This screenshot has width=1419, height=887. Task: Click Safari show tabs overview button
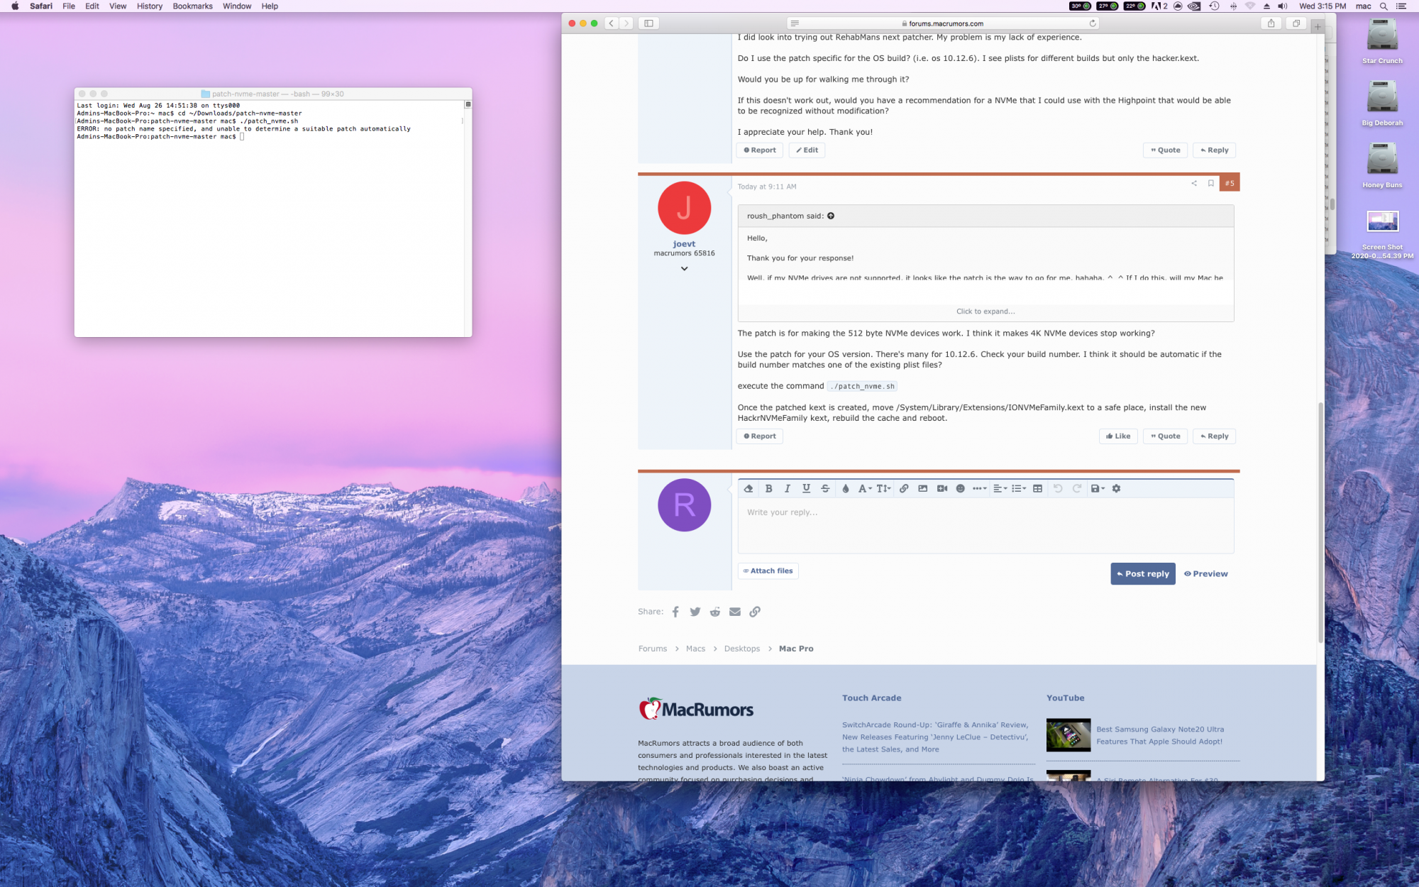coord(1296,23)
